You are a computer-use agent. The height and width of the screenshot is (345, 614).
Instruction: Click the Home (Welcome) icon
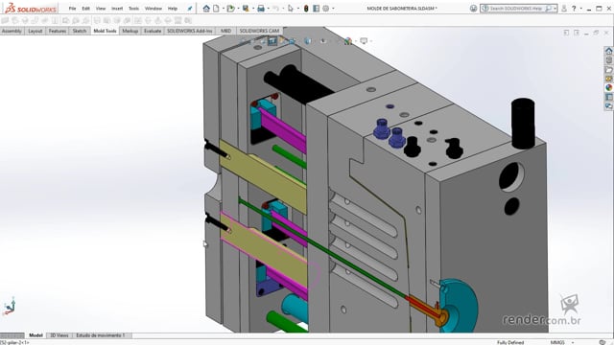click(x=206, y=9)
